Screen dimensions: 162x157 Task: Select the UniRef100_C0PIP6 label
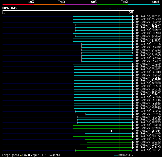click(x=148, y=89)
